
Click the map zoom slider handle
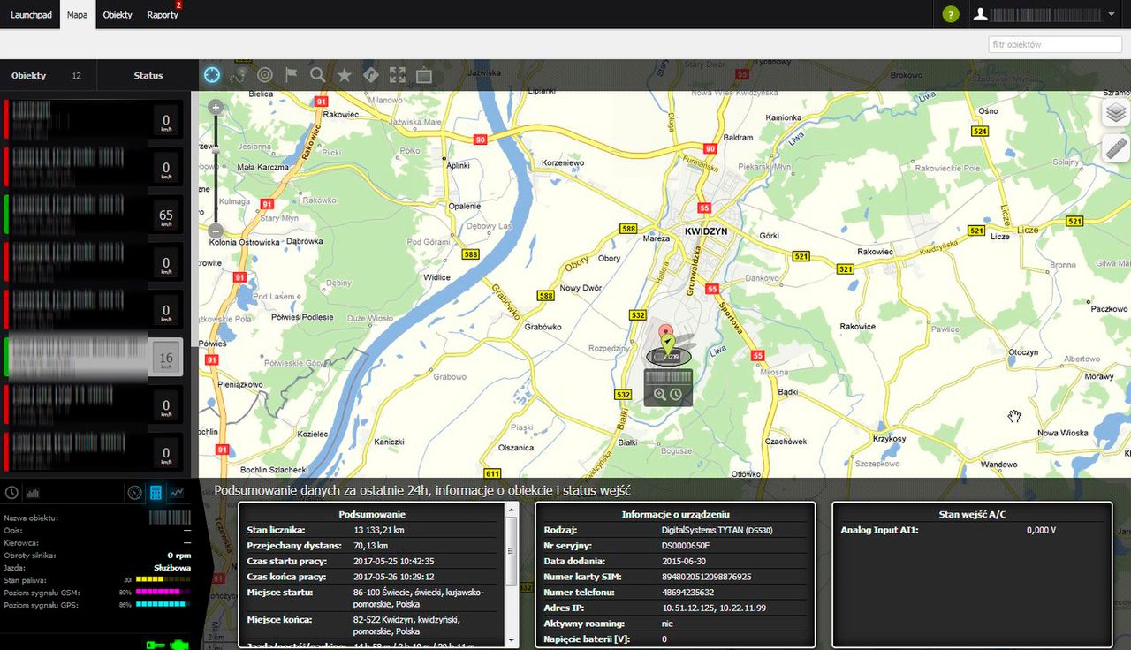click(216, 149)
